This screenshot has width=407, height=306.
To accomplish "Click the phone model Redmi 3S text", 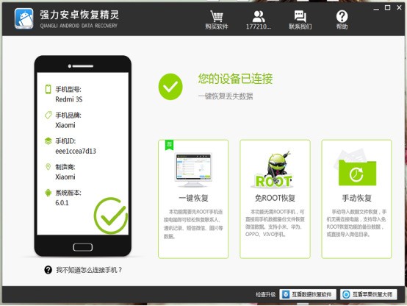I will click(69, 99).
